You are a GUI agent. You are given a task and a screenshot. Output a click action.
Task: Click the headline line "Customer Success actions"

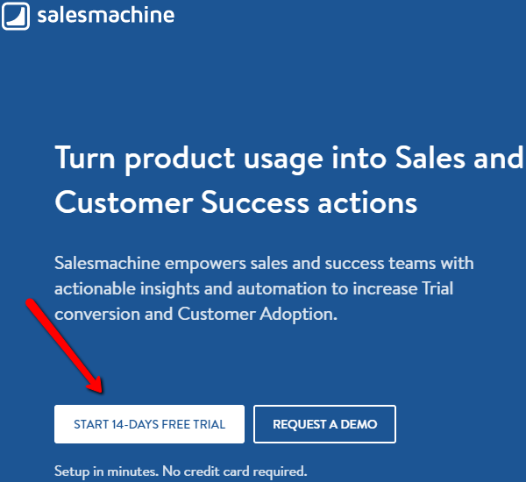[x=236, y=202]
